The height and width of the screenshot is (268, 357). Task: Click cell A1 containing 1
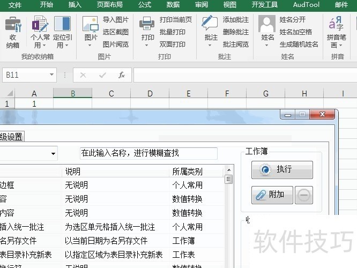[34, 104]
